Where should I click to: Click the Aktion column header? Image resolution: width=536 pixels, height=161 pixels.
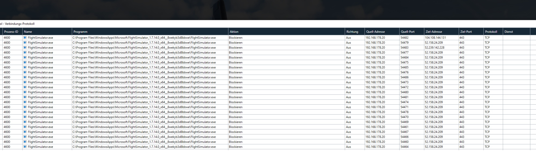pos(286,32)
